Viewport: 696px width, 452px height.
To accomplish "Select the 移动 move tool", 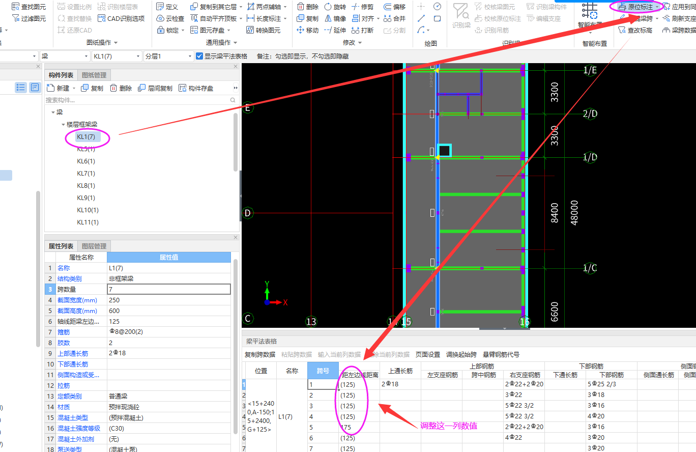I will coord(308,30).
